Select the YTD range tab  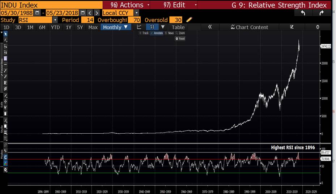click(55, 27)
